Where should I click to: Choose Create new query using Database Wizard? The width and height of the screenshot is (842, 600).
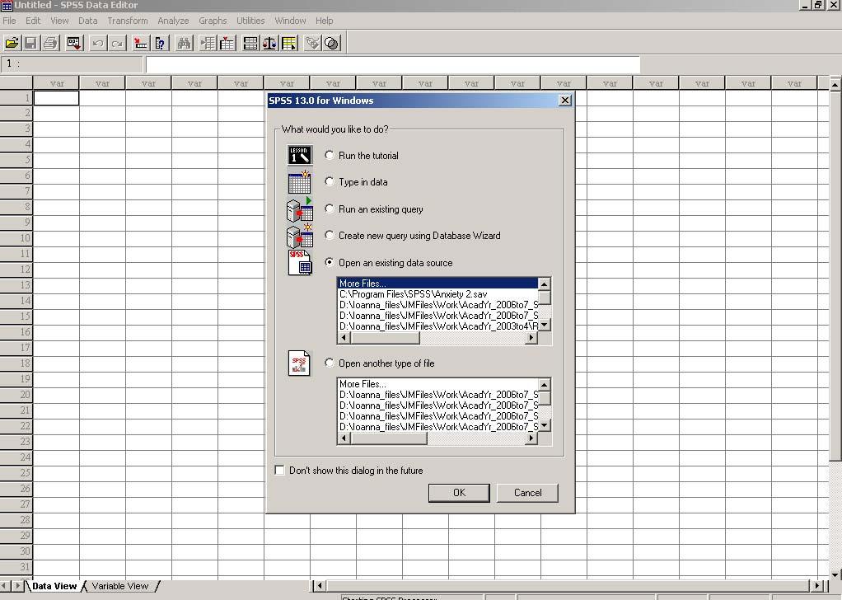[x=330, y=235]
